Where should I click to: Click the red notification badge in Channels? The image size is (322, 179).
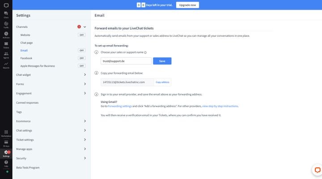[79, 27]
